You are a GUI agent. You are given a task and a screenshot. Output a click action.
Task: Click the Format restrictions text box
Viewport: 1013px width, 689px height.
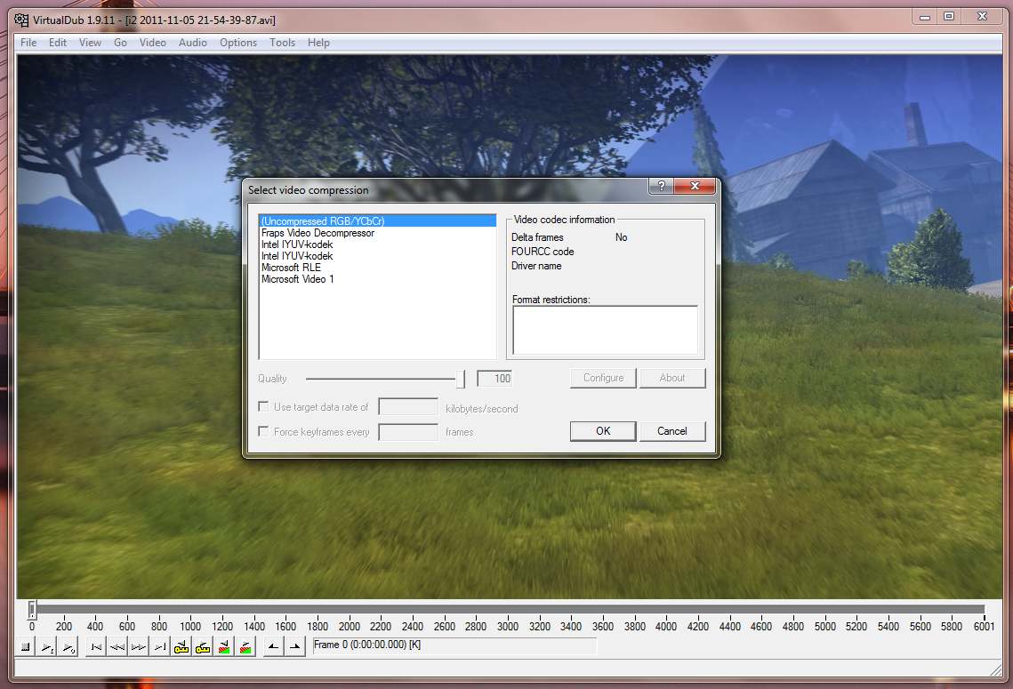[605, 330]
